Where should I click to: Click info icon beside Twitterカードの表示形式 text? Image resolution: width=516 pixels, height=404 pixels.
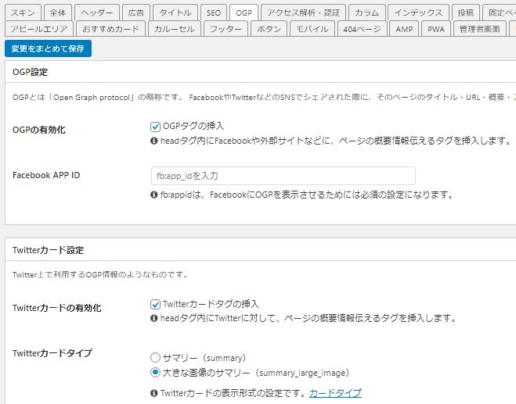point(153,393)
